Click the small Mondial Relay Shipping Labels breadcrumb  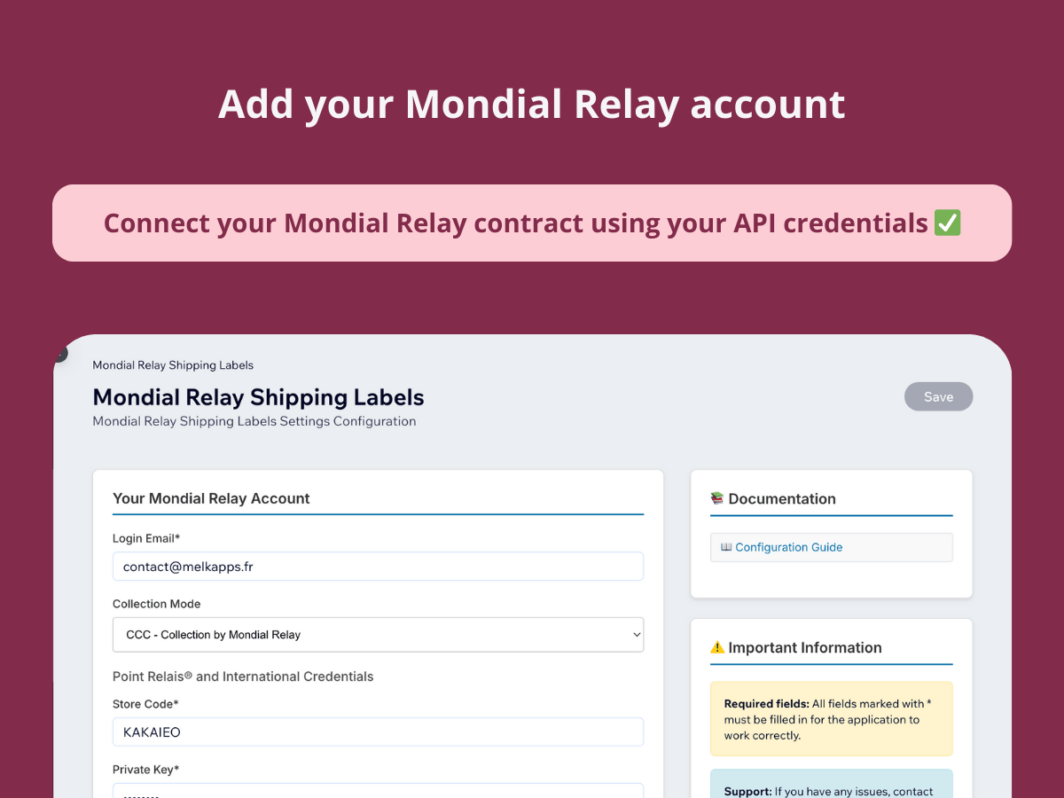click(173, 365)
